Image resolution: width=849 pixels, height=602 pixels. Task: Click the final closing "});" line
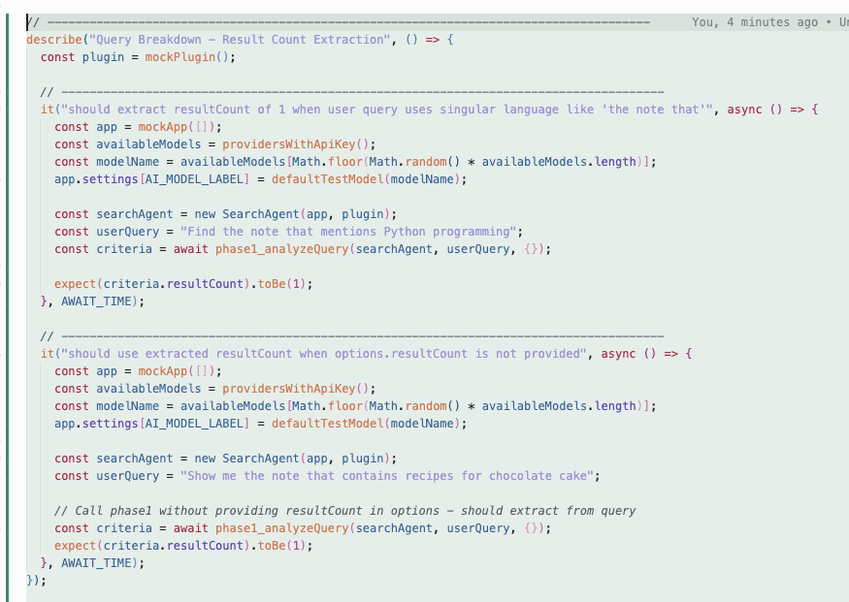coord(36,581)
